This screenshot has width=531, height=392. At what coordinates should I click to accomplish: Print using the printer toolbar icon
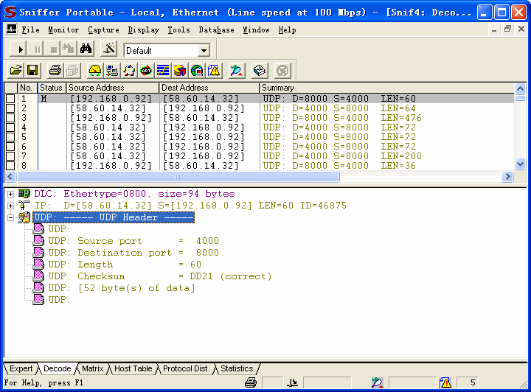click(55, 71)
